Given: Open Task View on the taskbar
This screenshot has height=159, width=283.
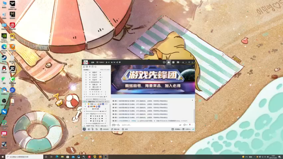Looking at the screenshot, I should pos(51,157).
